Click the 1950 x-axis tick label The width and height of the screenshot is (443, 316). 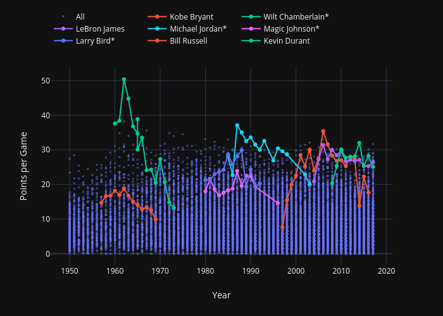point(70,270)
